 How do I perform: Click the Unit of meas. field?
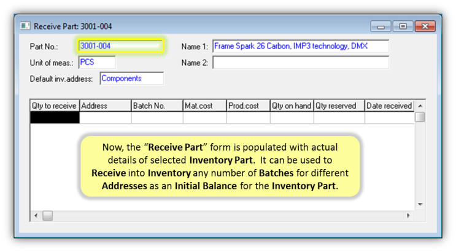click(x=96, y=62)
